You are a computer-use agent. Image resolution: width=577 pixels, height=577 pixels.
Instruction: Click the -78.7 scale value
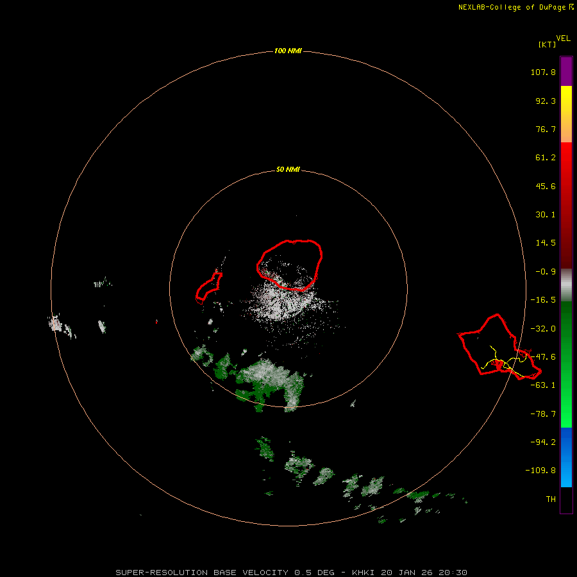pos(543,414)
